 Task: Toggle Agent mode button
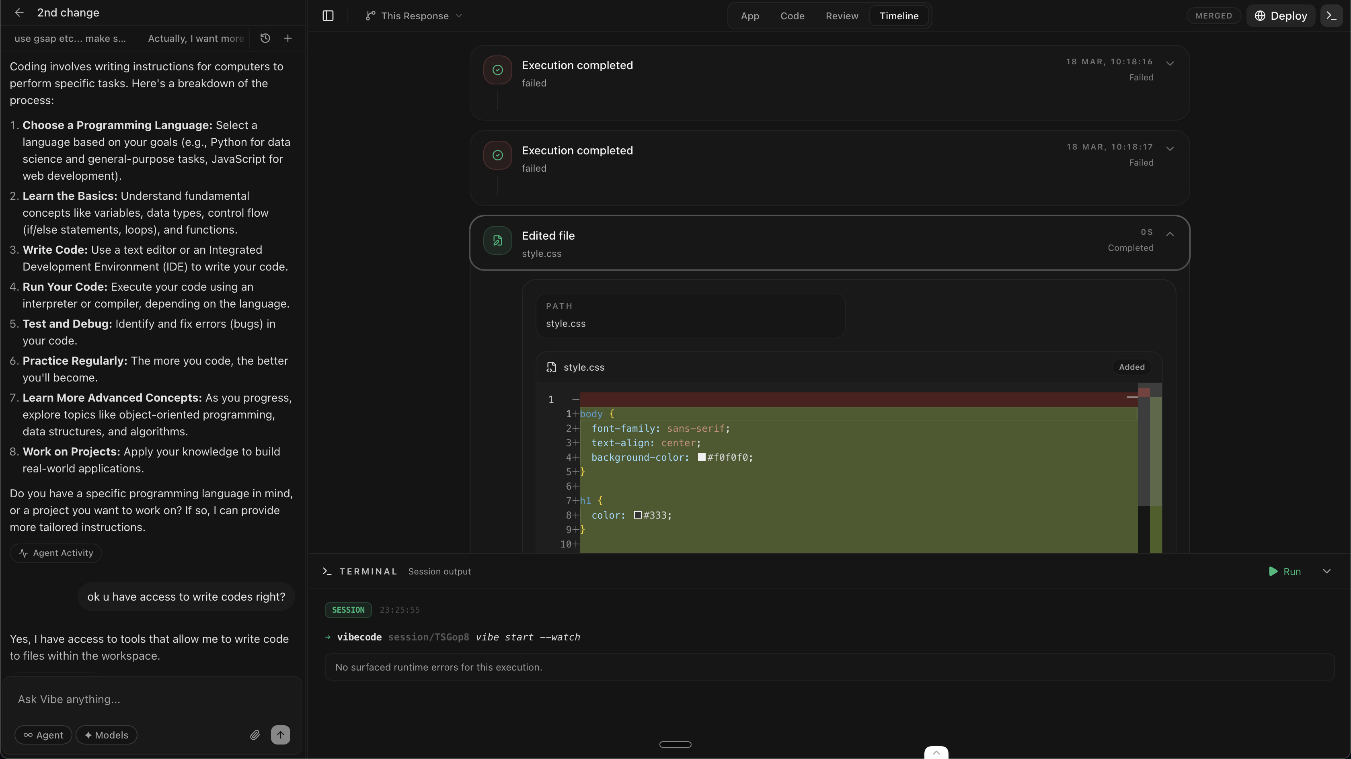click(x=43, y=735)
